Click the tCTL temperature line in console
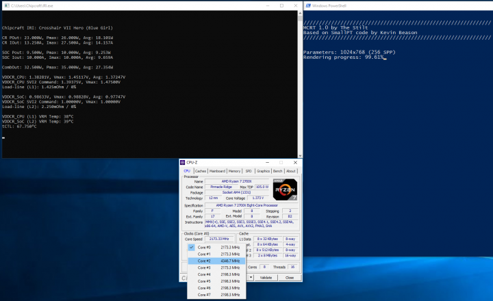Screen dimensions: 493x301 pyautogui.click(x=19, y=127)
